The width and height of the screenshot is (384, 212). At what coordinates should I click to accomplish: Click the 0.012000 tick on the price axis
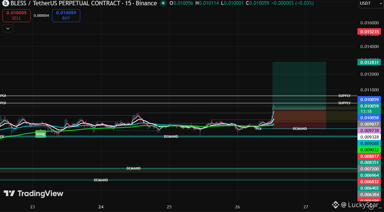tap(369, 74)
